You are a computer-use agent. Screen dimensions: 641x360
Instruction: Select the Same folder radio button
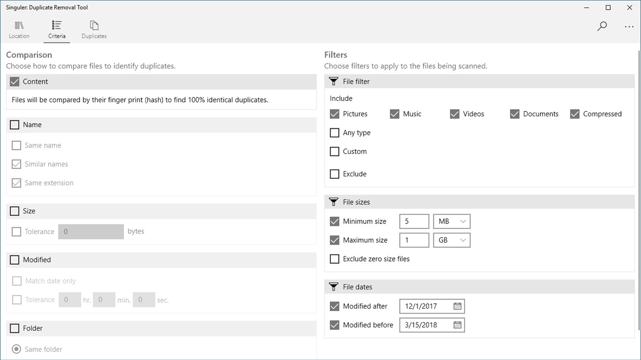tap(16, 349)
